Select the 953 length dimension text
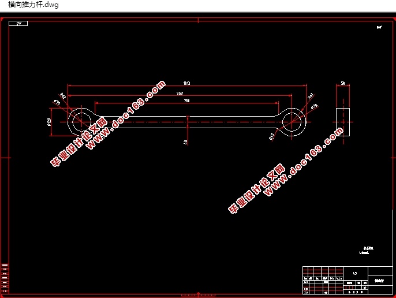396x298 pixels. click(x=180, y=93)
